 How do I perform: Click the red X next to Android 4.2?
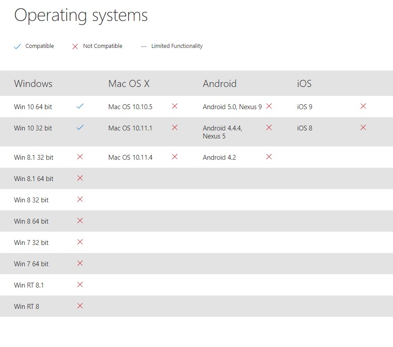point(269,157)
